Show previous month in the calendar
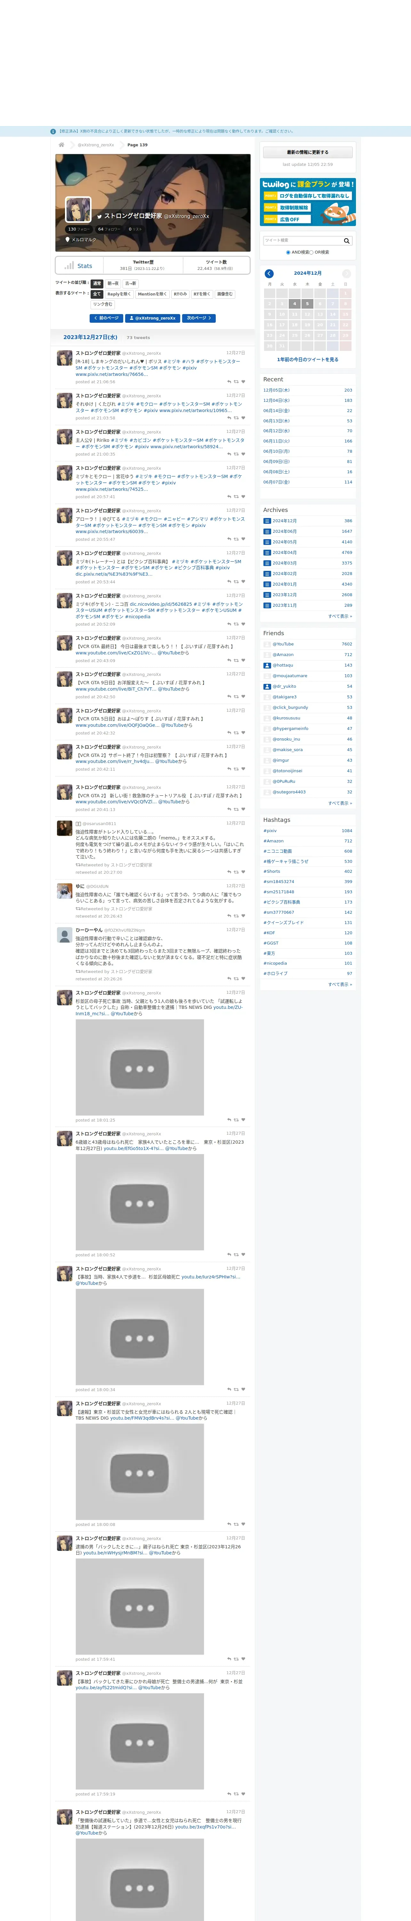The width and height of the screenshot is (411, 1921). [269, 274]
